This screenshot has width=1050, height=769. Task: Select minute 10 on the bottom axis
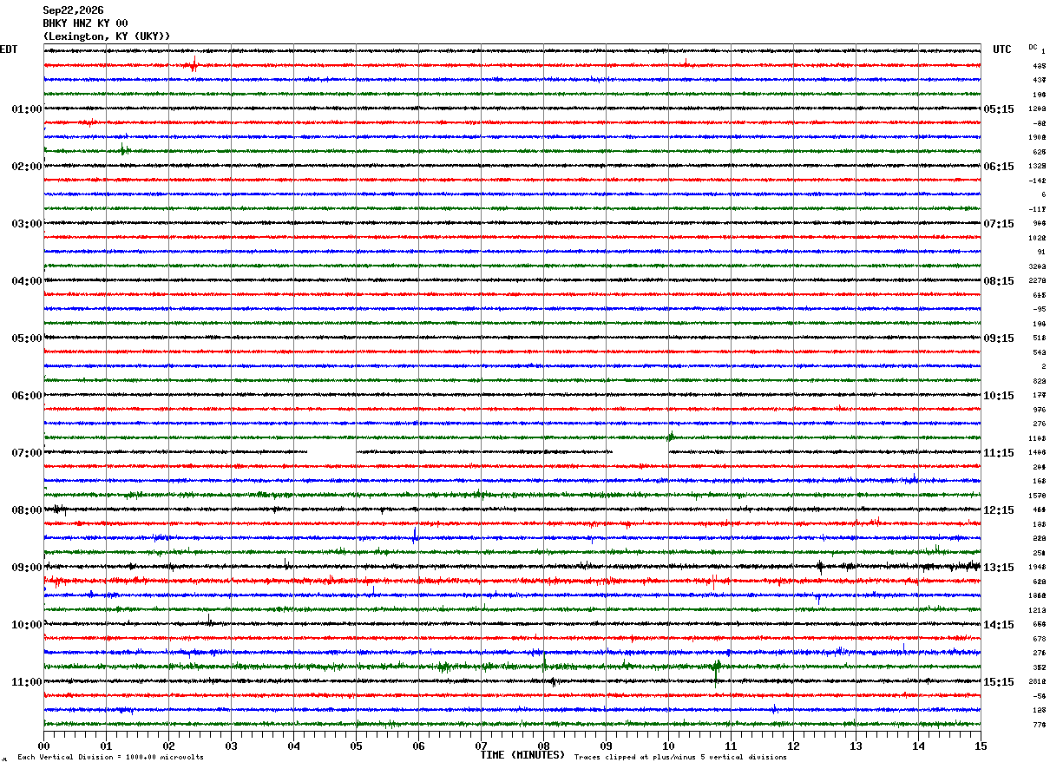668,746
